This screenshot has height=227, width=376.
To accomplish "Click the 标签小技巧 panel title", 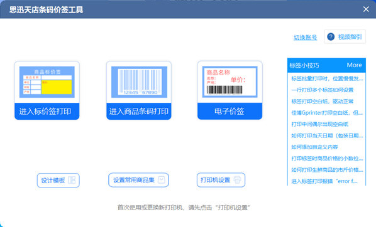I will tap(304, 66).
